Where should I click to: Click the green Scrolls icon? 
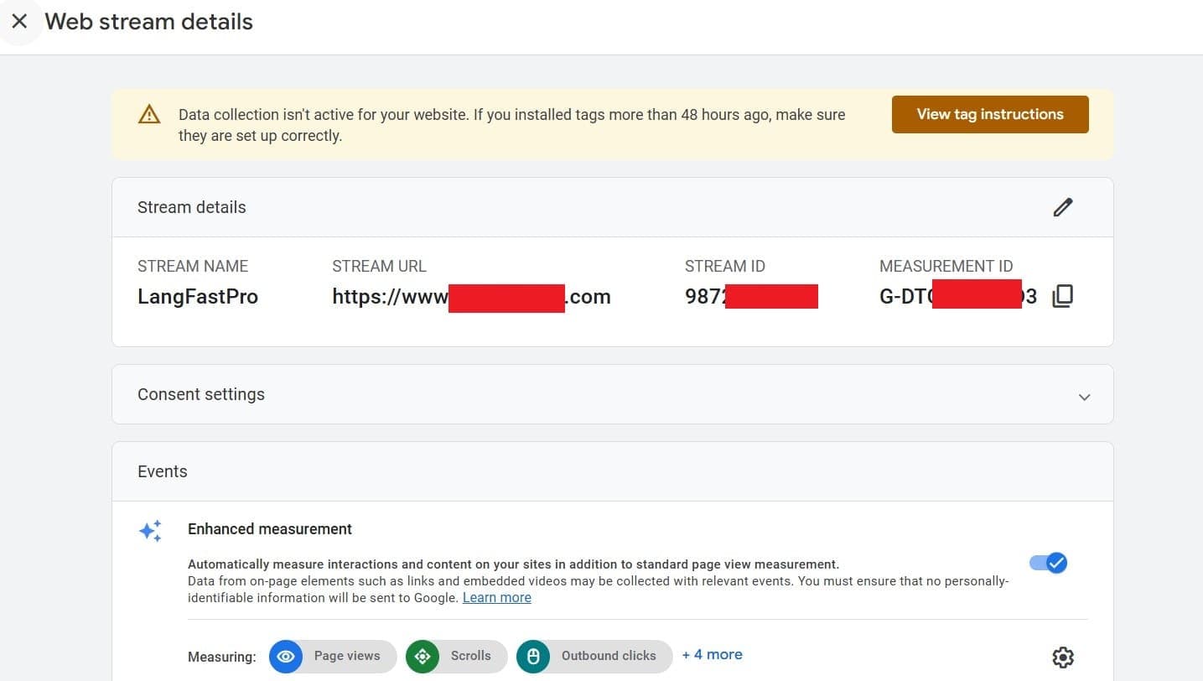423,657
